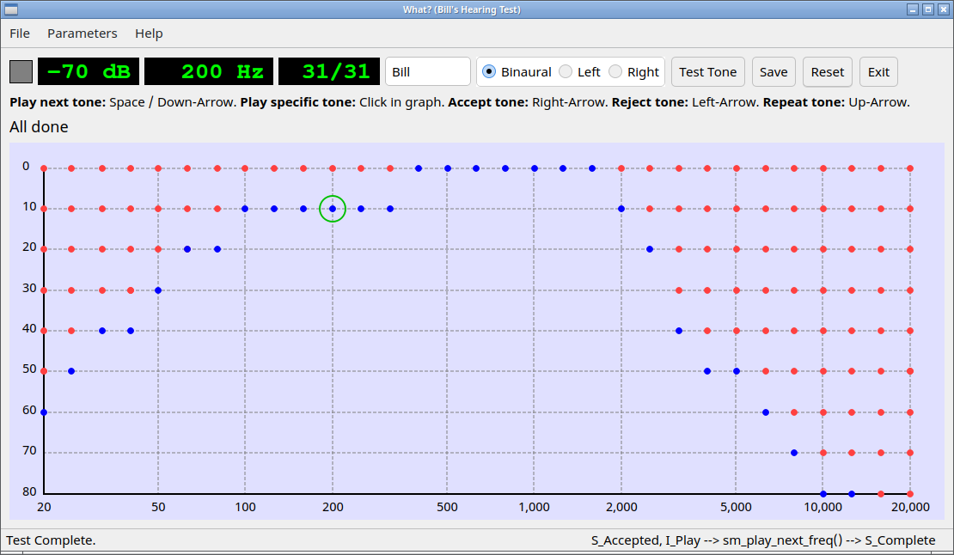Image resolution: width=954 pixels, height=555 pixels.
Task: Click the -70 dB level display
Action: pyautogui.click(x=89, y=72)
